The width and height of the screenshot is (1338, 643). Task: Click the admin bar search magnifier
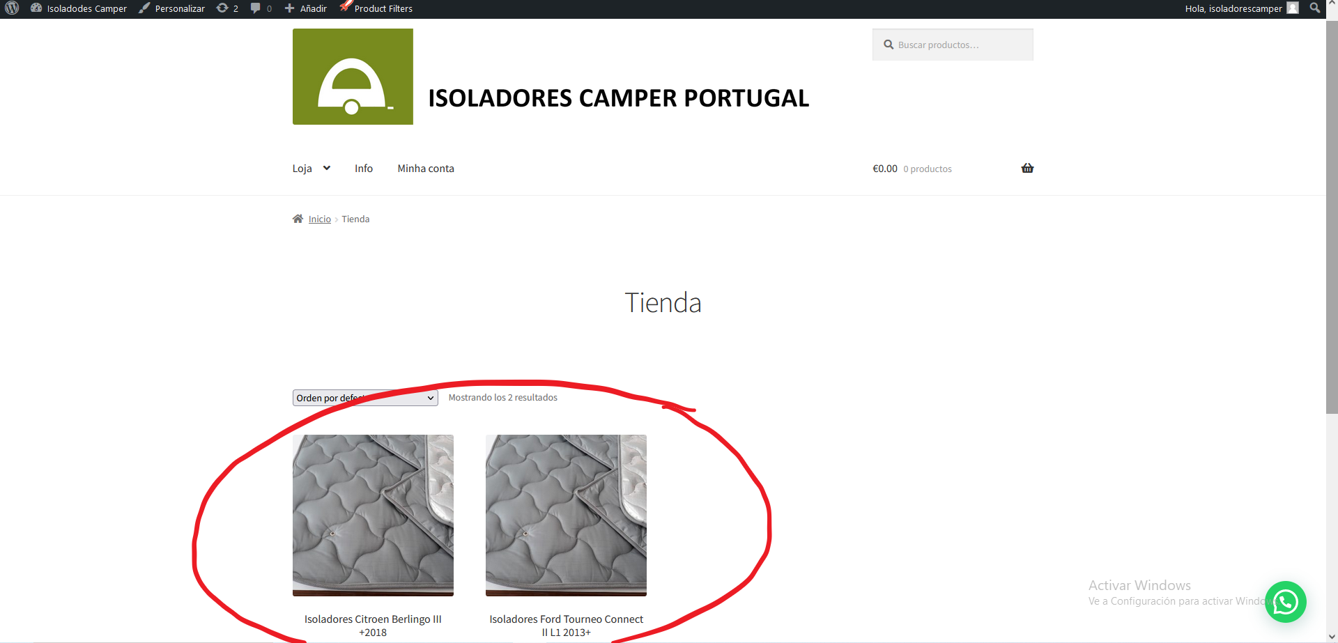(x=1314, y=8)
